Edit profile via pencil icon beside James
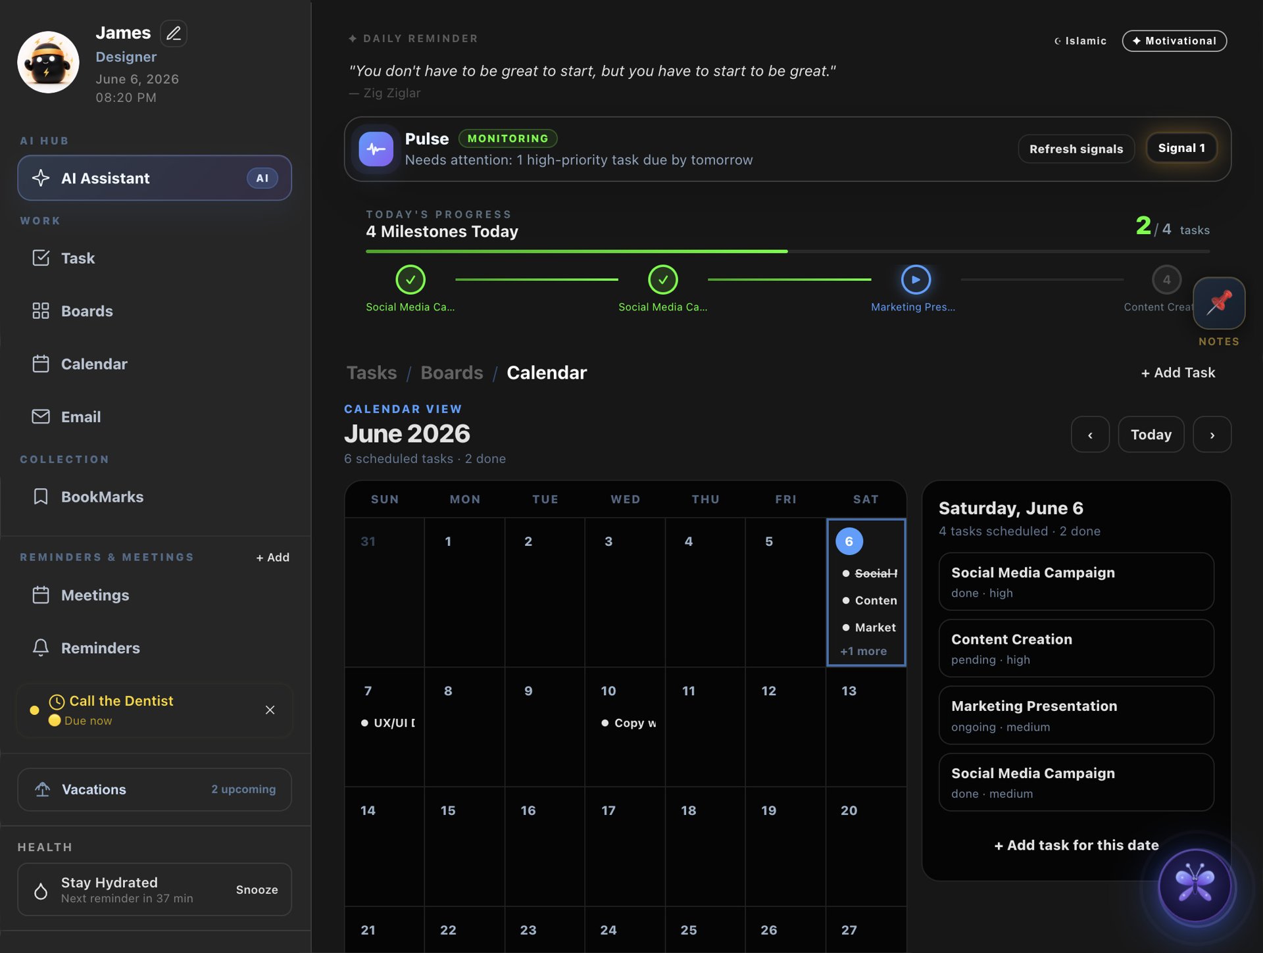The image size is (1263, 953). pyautogui.click(x=174, y=33)
